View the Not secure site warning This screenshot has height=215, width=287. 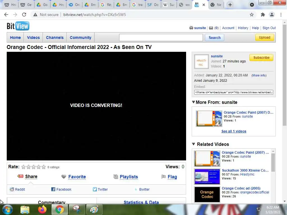(x=46, y=15)
